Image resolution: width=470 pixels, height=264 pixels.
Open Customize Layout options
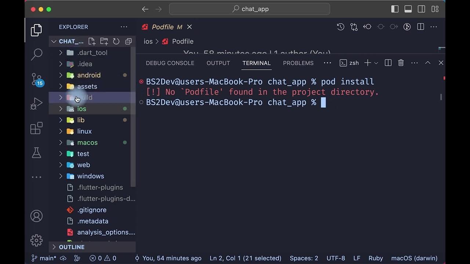click(435, 9)
